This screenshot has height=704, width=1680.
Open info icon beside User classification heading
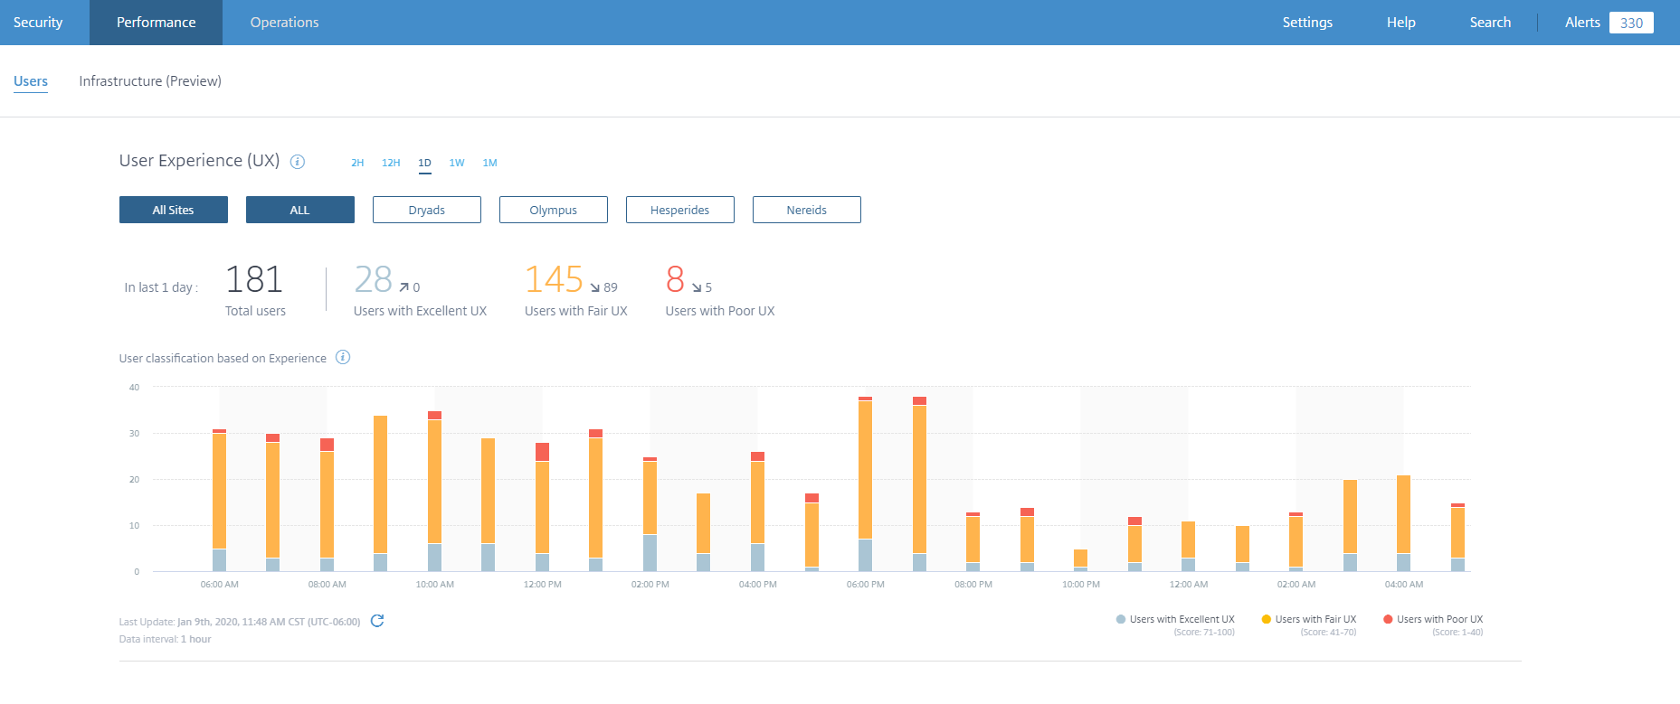(343, 357)
